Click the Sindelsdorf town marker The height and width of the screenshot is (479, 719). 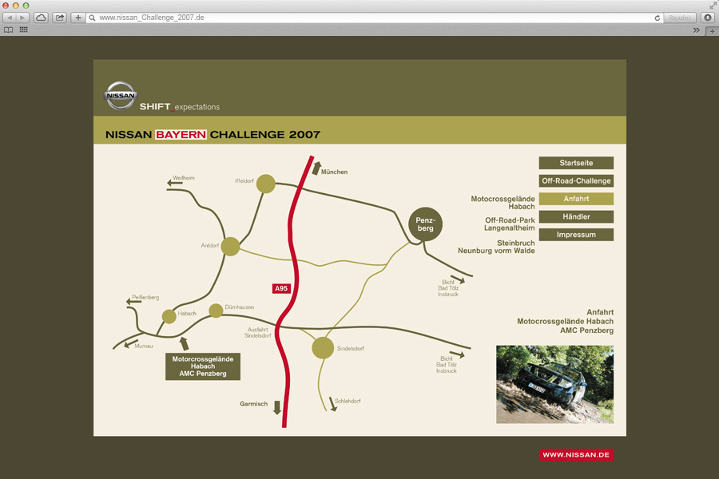[x=323, y=348]
